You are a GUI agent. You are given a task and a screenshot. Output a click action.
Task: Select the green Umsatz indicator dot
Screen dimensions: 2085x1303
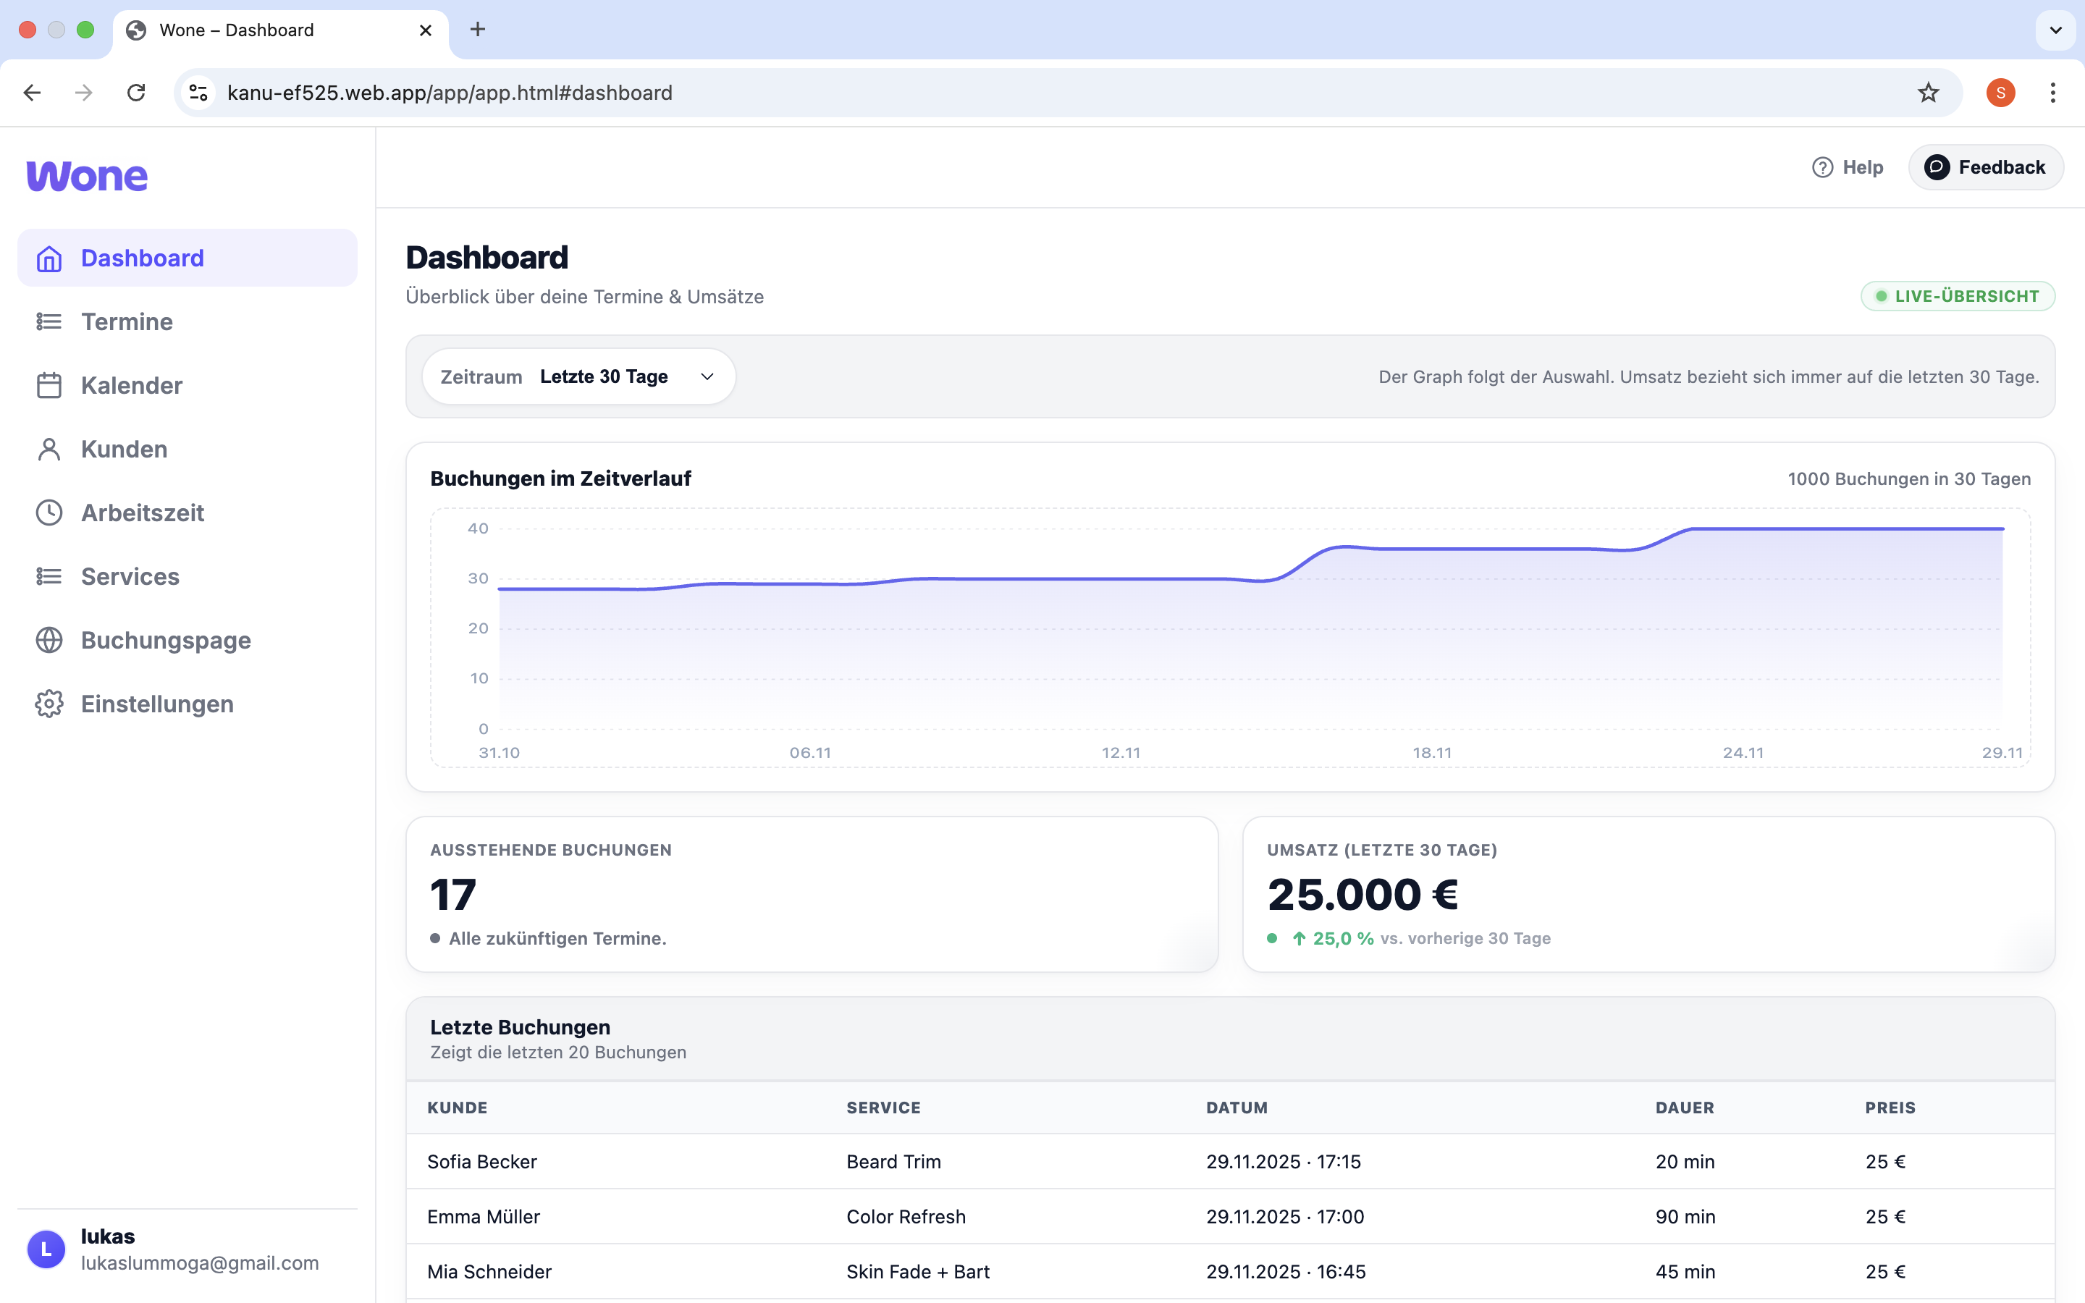pos(1274,938)
